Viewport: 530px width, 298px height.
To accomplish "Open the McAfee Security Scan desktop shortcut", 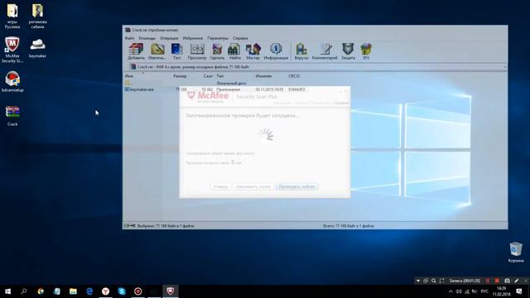I will coord(12,50).
